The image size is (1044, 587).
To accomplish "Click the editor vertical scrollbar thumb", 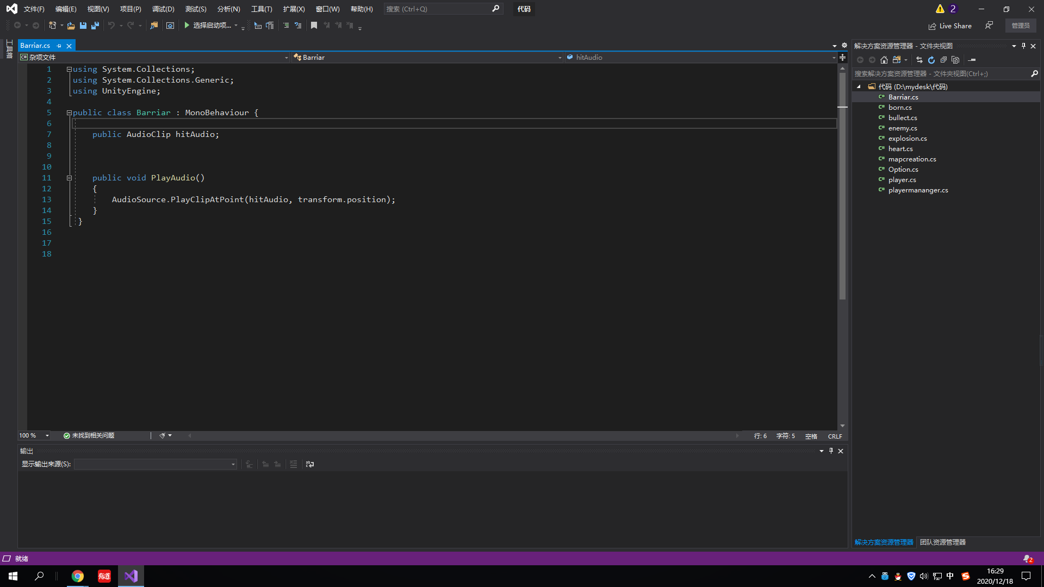I will coord(842,185).
